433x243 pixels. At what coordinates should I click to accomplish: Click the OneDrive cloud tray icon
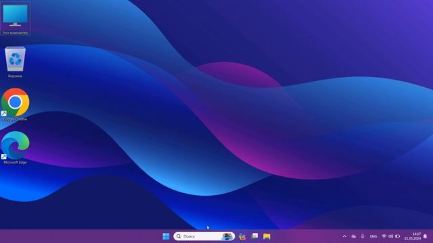[x=353, y=236]
